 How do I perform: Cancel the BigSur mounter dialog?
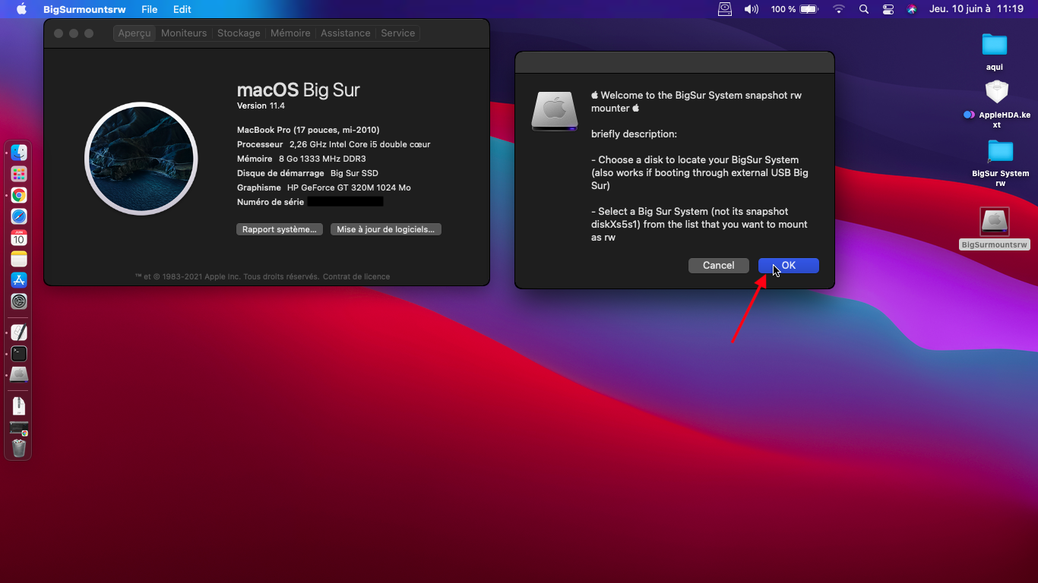pos(719,266)
